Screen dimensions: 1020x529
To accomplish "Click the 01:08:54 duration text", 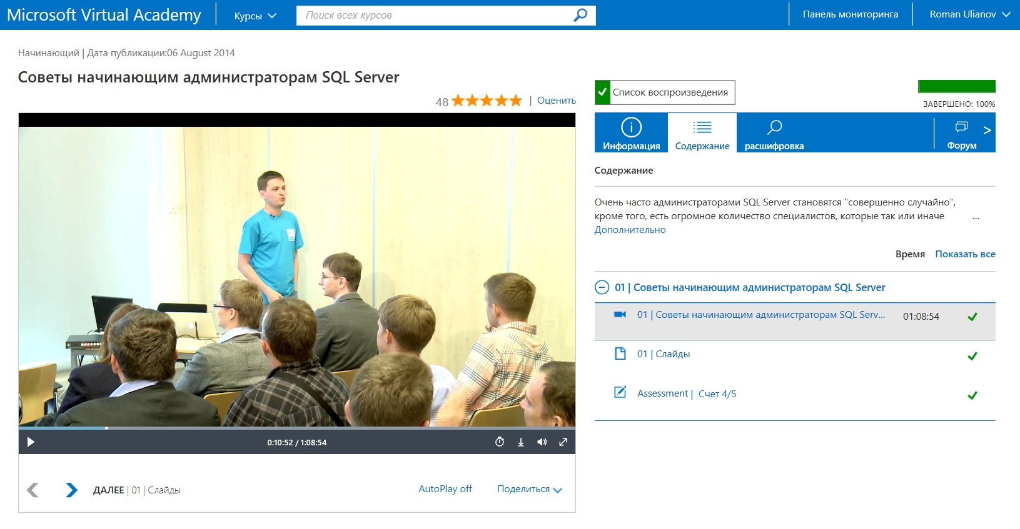I will click(921, 317).
